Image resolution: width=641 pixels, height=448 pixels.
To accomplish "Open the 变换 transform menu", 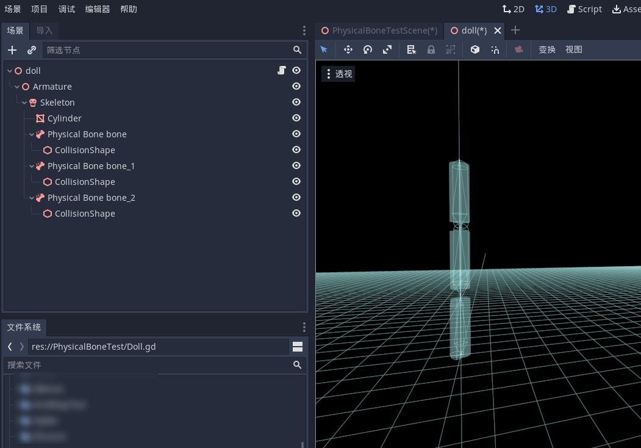I will tap(547, 49).
